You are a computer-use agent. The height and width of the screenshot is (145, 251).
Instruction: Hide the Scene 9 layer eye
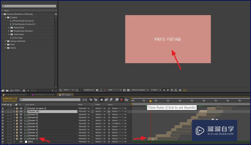(x=3, y=114)
